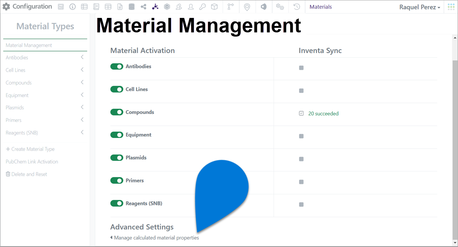Expand Reagents (SNB) chevron in sidebar
The width and height of the screenshot is (458, 247).
82,133
